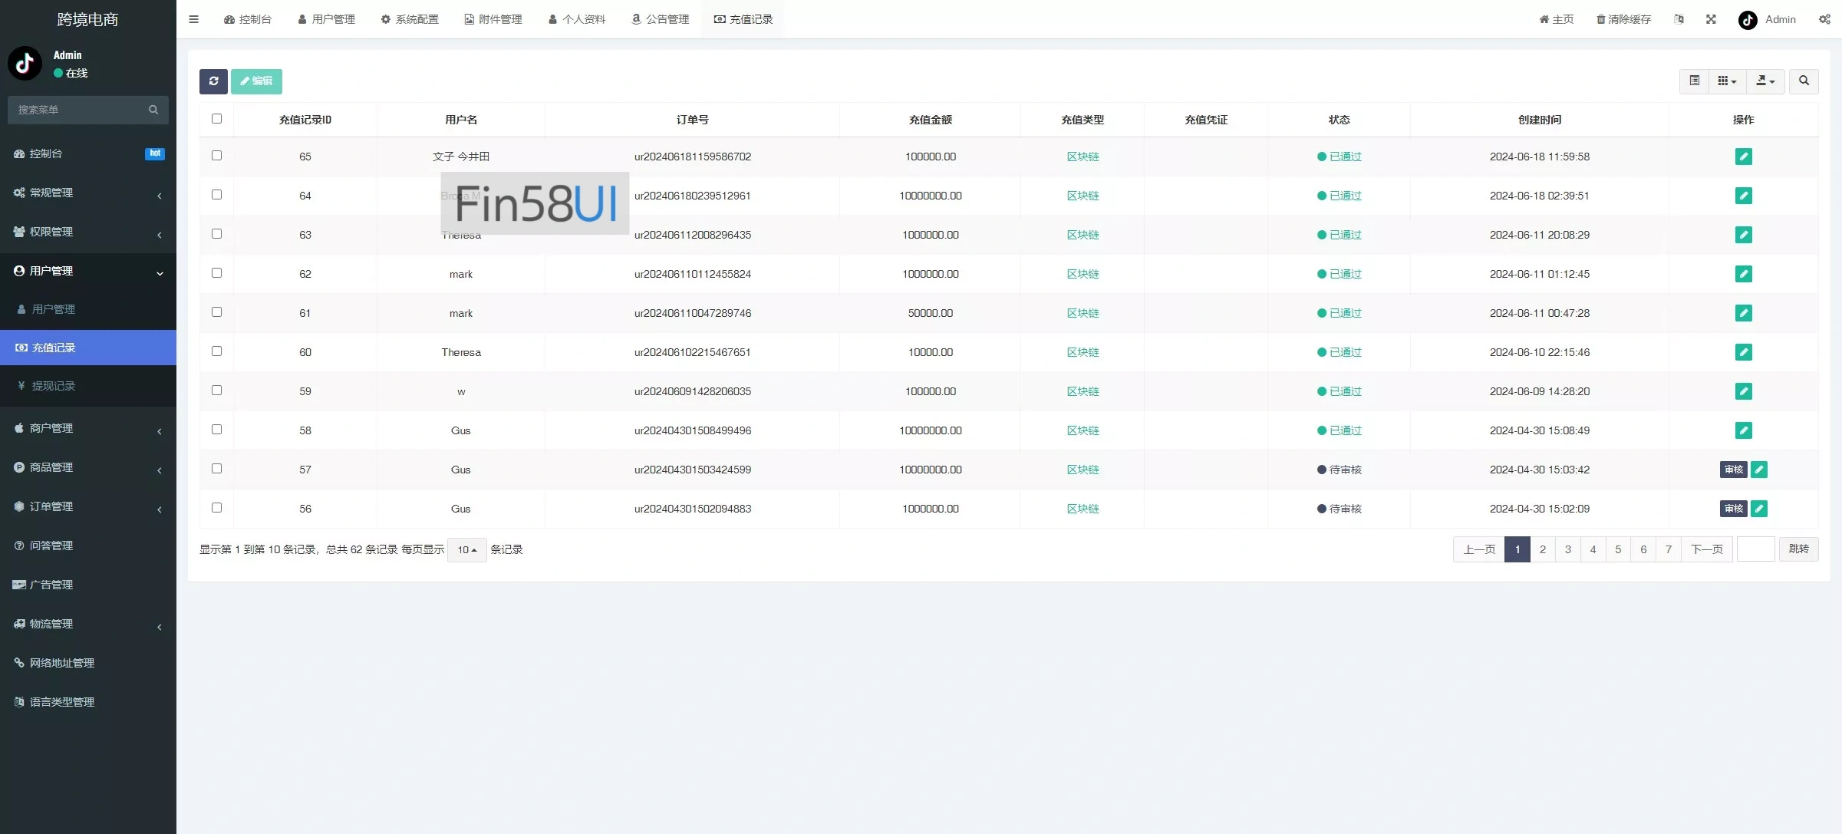Open the export data dropdown

tap(1765, 81)
